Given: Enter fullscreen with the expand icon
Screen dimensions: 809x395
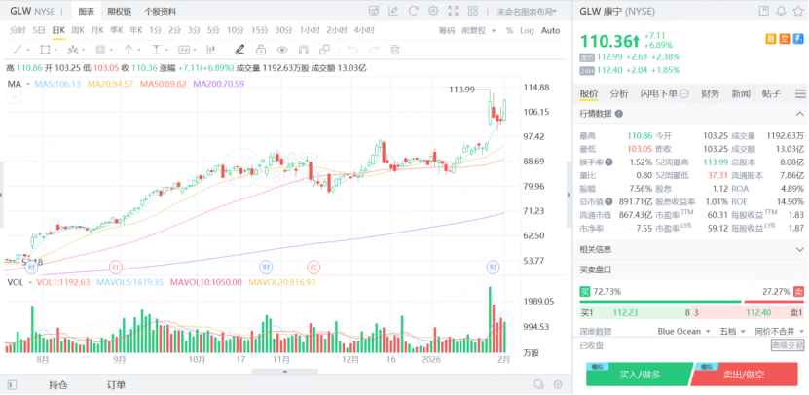Looking at the screenshot, I should coord(454,11).
